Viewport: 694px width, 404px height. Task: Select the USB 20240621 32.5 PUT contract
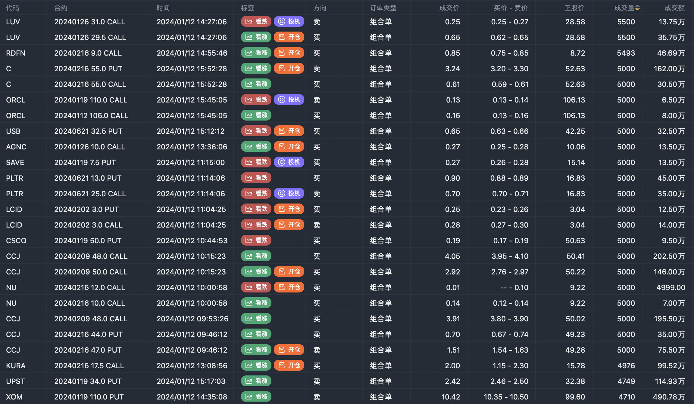(x=88, y=131)
